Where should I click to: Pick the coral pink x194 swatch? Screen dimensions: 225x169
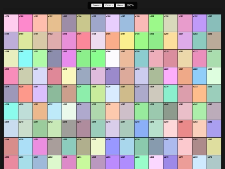pyautogui.click(x=83, y=40)
